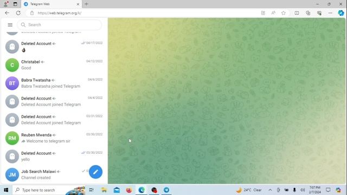The height and width of the screenshot is (195, 347).
Task: Open the notifications center
Action: coord(328,190)
